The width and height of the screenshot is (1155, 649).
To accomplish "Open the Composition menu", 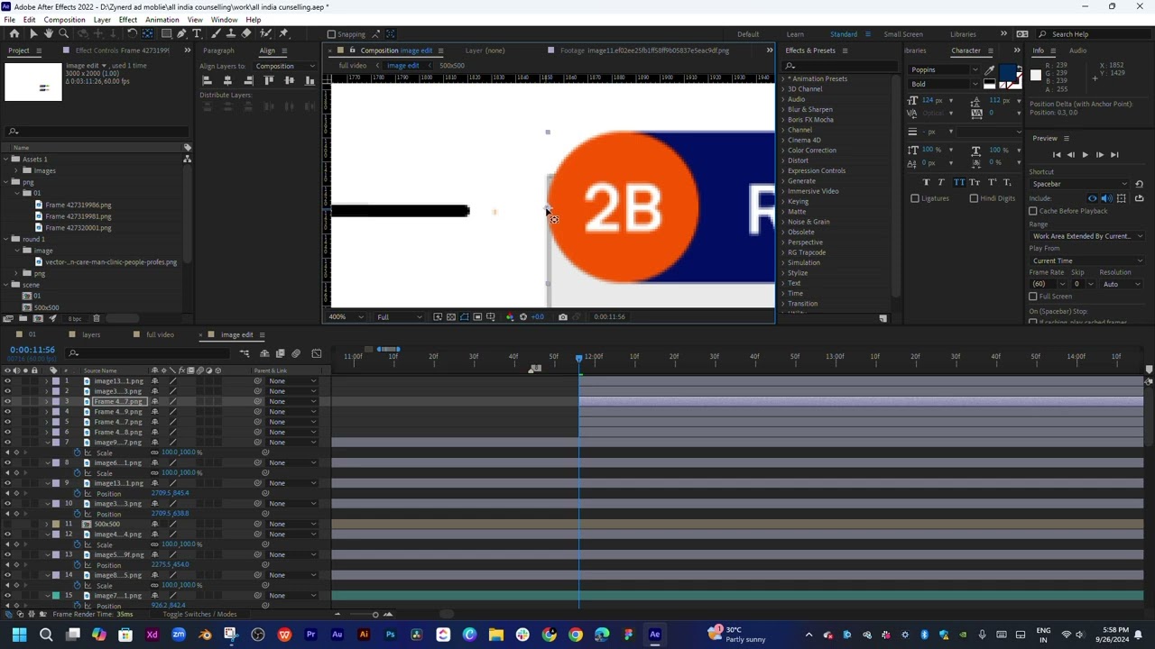I will 64,20.
